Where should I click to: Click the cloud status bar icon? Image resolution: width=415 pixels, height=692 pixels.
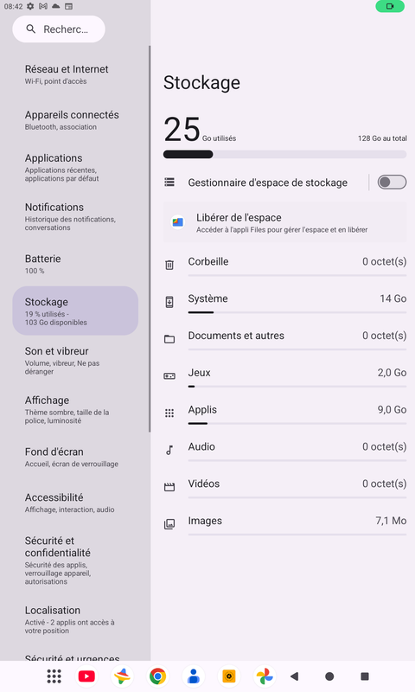pos(55,6)
